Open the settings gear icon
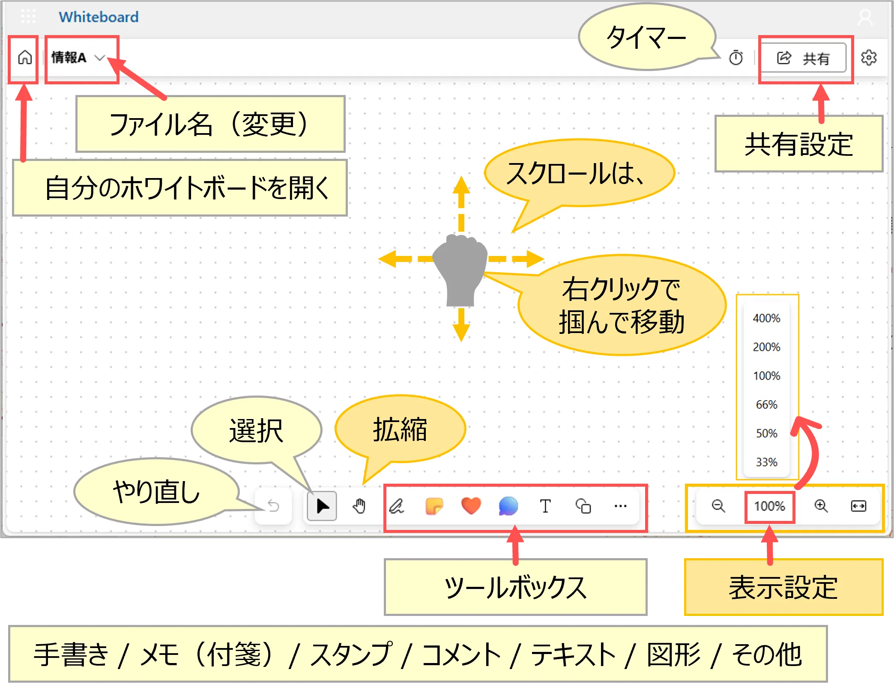Screen dimensions: 894x687 point(868,58)
